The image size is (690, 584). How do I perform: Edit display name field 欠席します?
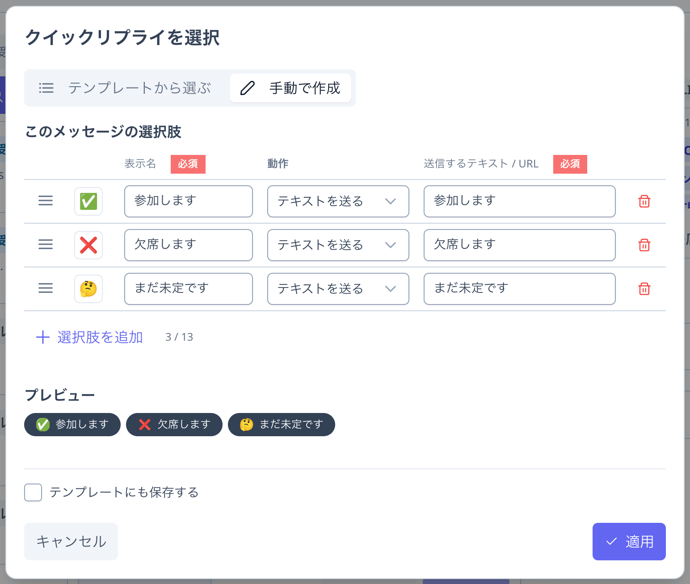point(189,245)
